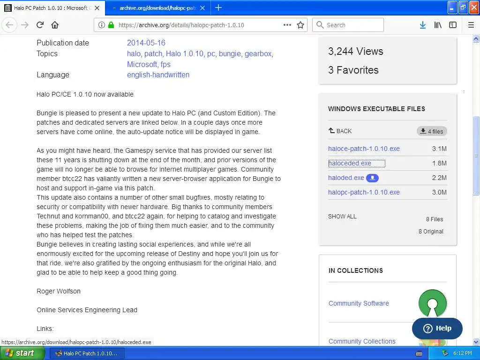Image resolution: width=480 pixels, height=360 pixels.
Task: Click on-screen keyboard tray icon
Action: [x=419, y=353]
